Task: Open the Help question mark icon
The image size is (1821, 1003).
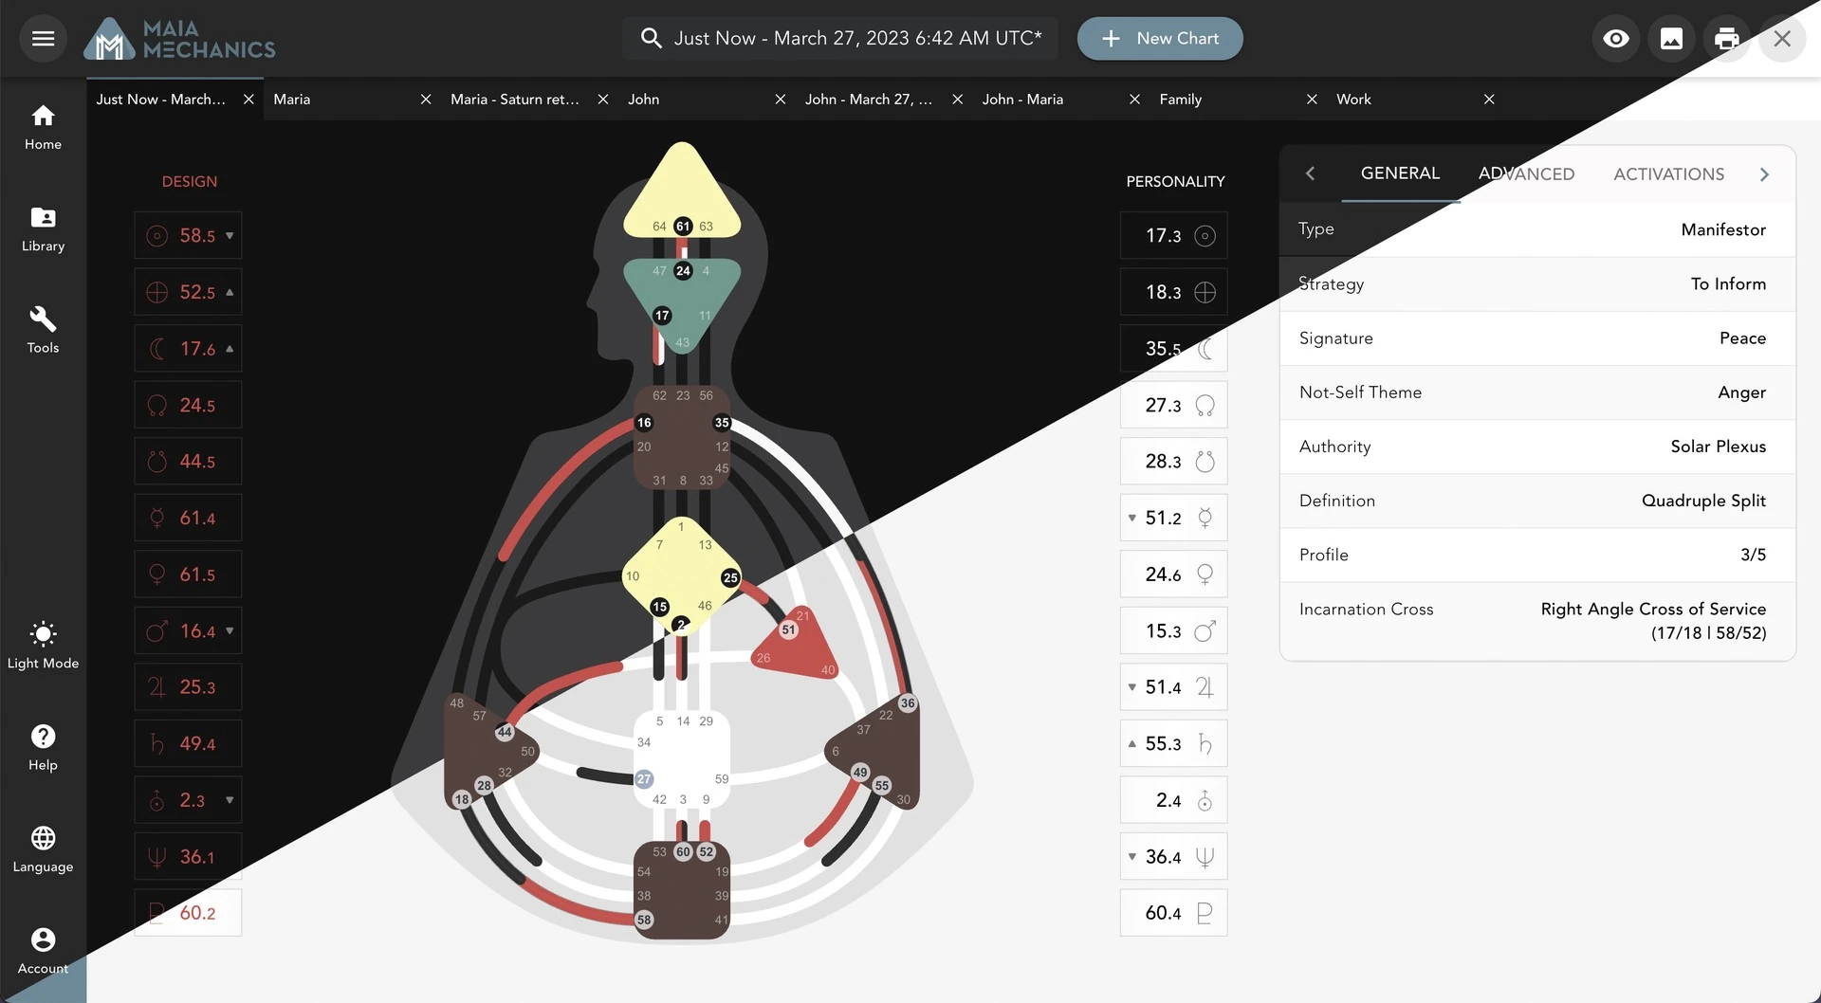Action: point(43,747)
